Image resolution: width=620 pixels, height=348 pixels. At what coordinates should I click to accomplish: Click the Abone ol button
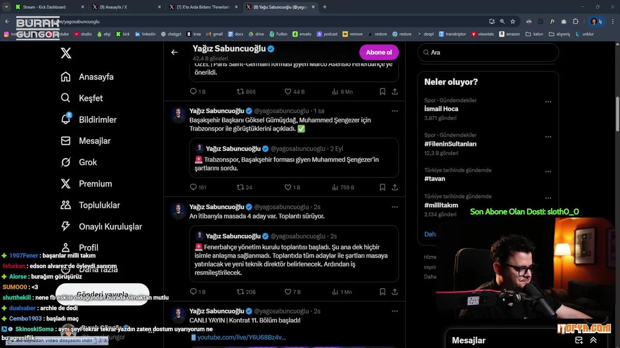coord(379,52)
